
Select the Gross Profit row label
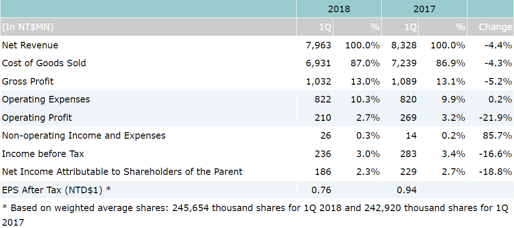click(x=28, y=81)
